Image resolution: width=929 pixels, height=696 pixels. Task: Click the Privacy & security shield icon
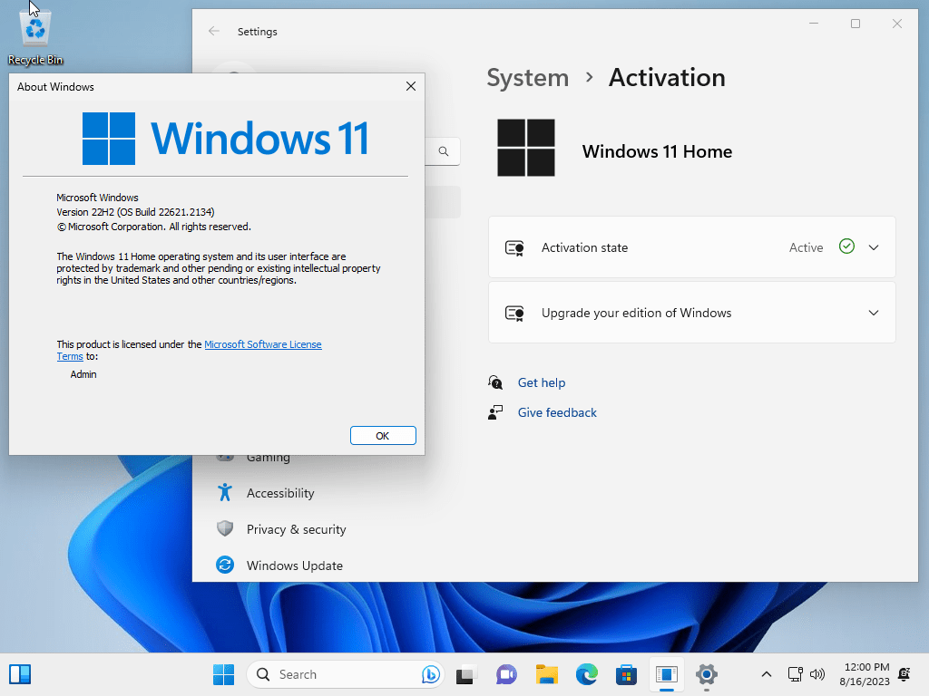click(225, 528)
